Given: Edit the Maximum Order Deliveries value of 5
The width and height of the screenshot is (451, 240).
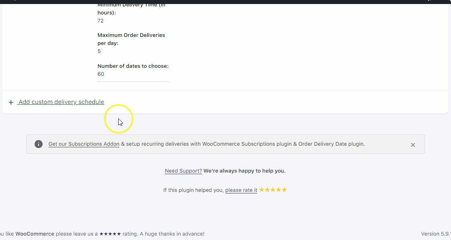Looking at the screenshot, I should (99, 51).
